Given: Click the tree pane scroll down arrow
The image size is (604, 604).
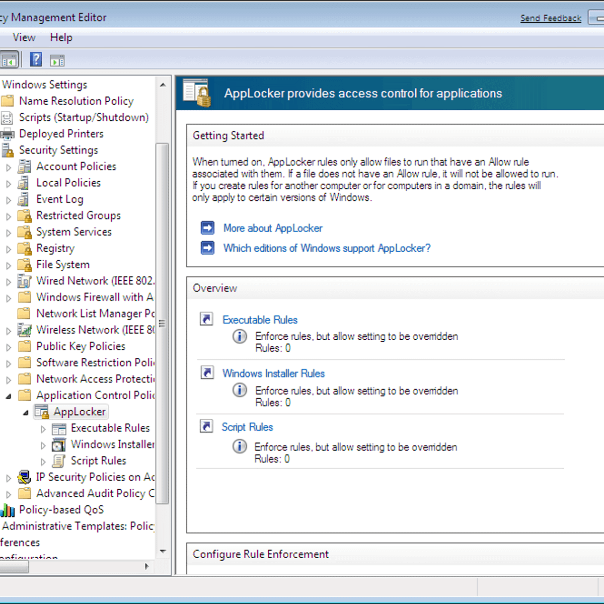Looking at the screenshot, I should click(x=163, y=551).
